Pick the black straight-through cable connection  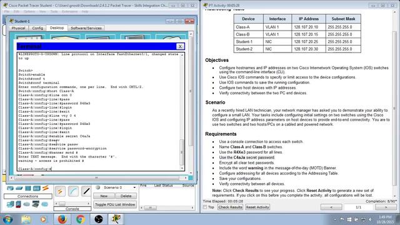(86, 191)
